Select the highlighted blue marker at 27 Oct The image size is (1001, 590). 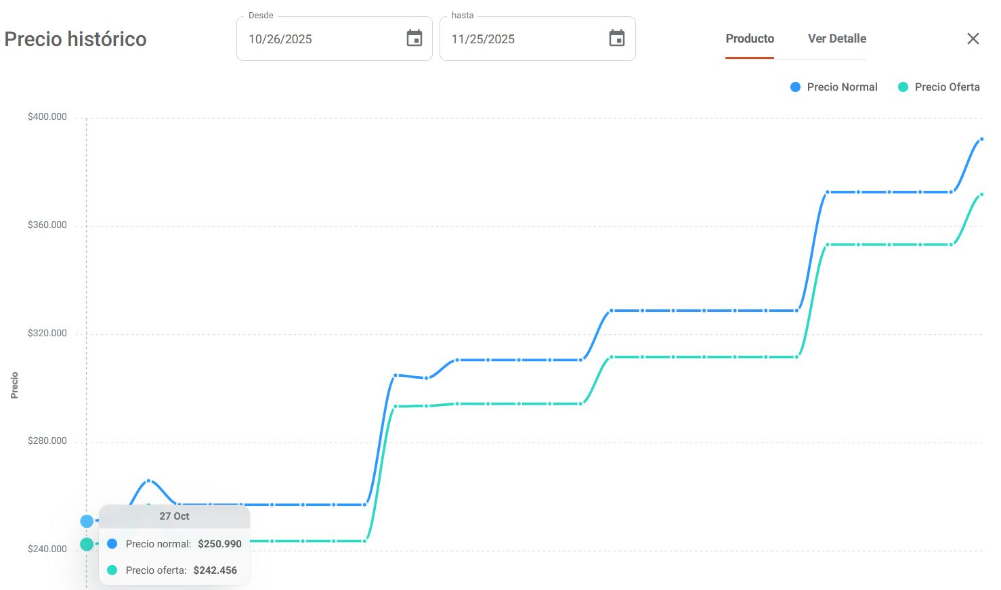[87, 521]
